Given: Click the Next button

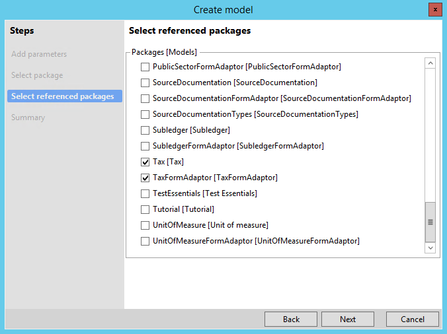Looking at the screenshot, I should click(x=348, y=319).
